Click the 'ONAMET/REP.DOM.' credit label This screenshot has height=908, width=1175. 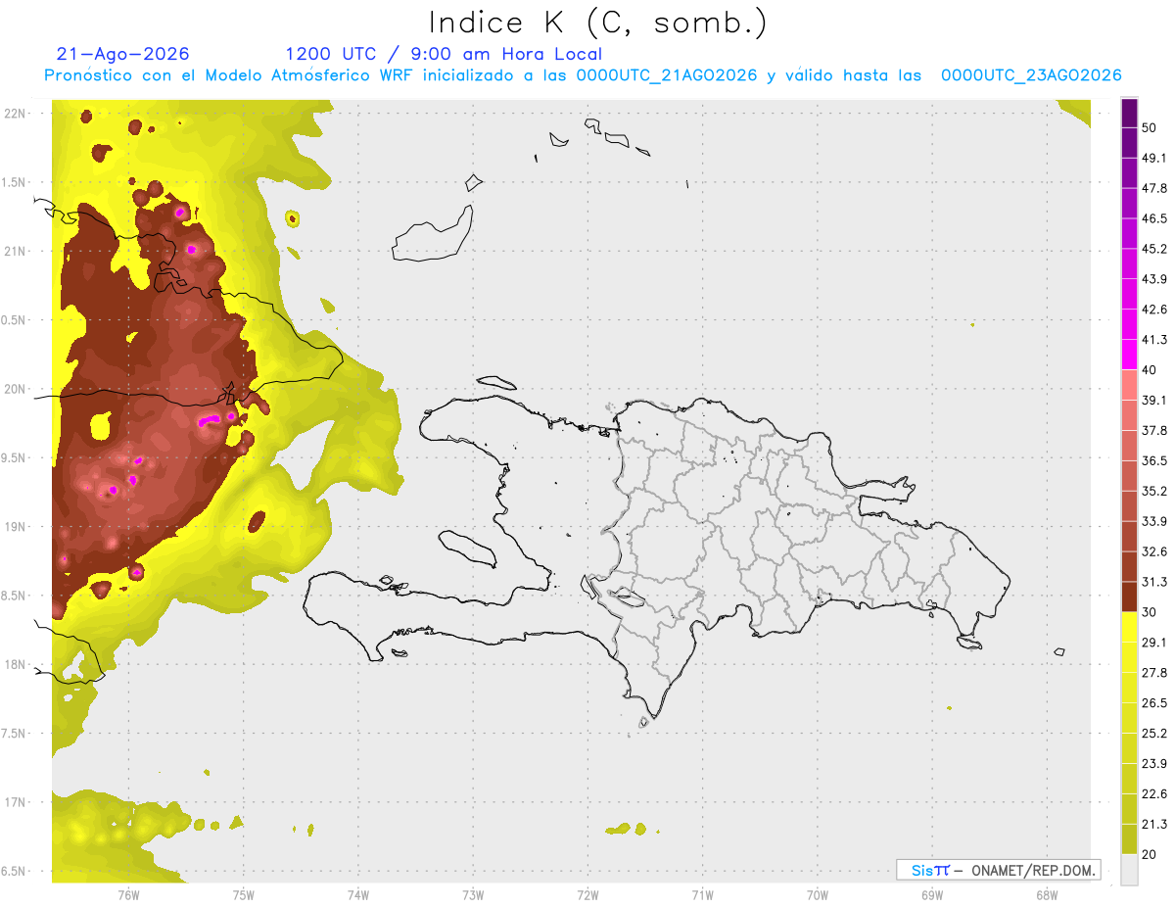pyautogui.click(x=1033, y=870)
